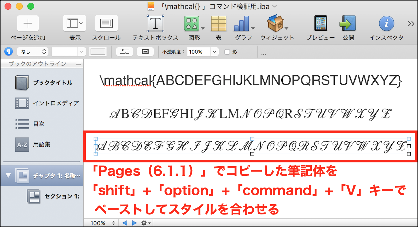Open the なし style popup menu
418x227 pixels.
click(x=33, y=52)
